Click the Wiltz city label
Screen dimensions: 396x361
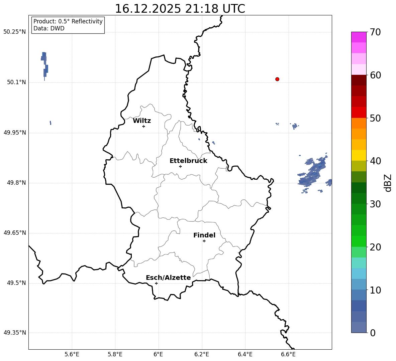[142, 121]
